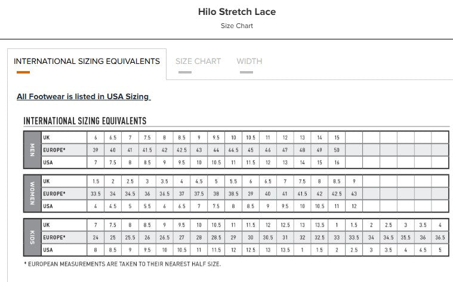
Task: Open the SIZE CHART tab
Action: (198, 62)
